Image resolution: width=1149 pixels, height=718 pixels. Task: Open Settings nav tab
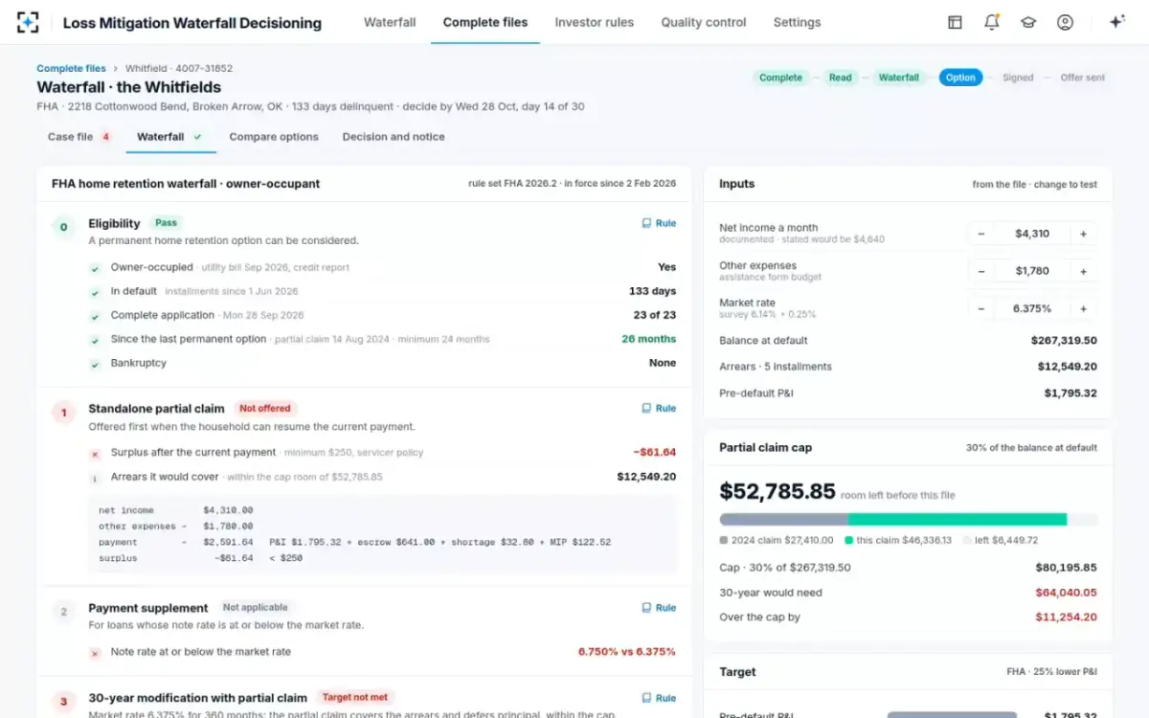(x=797, y=22)
